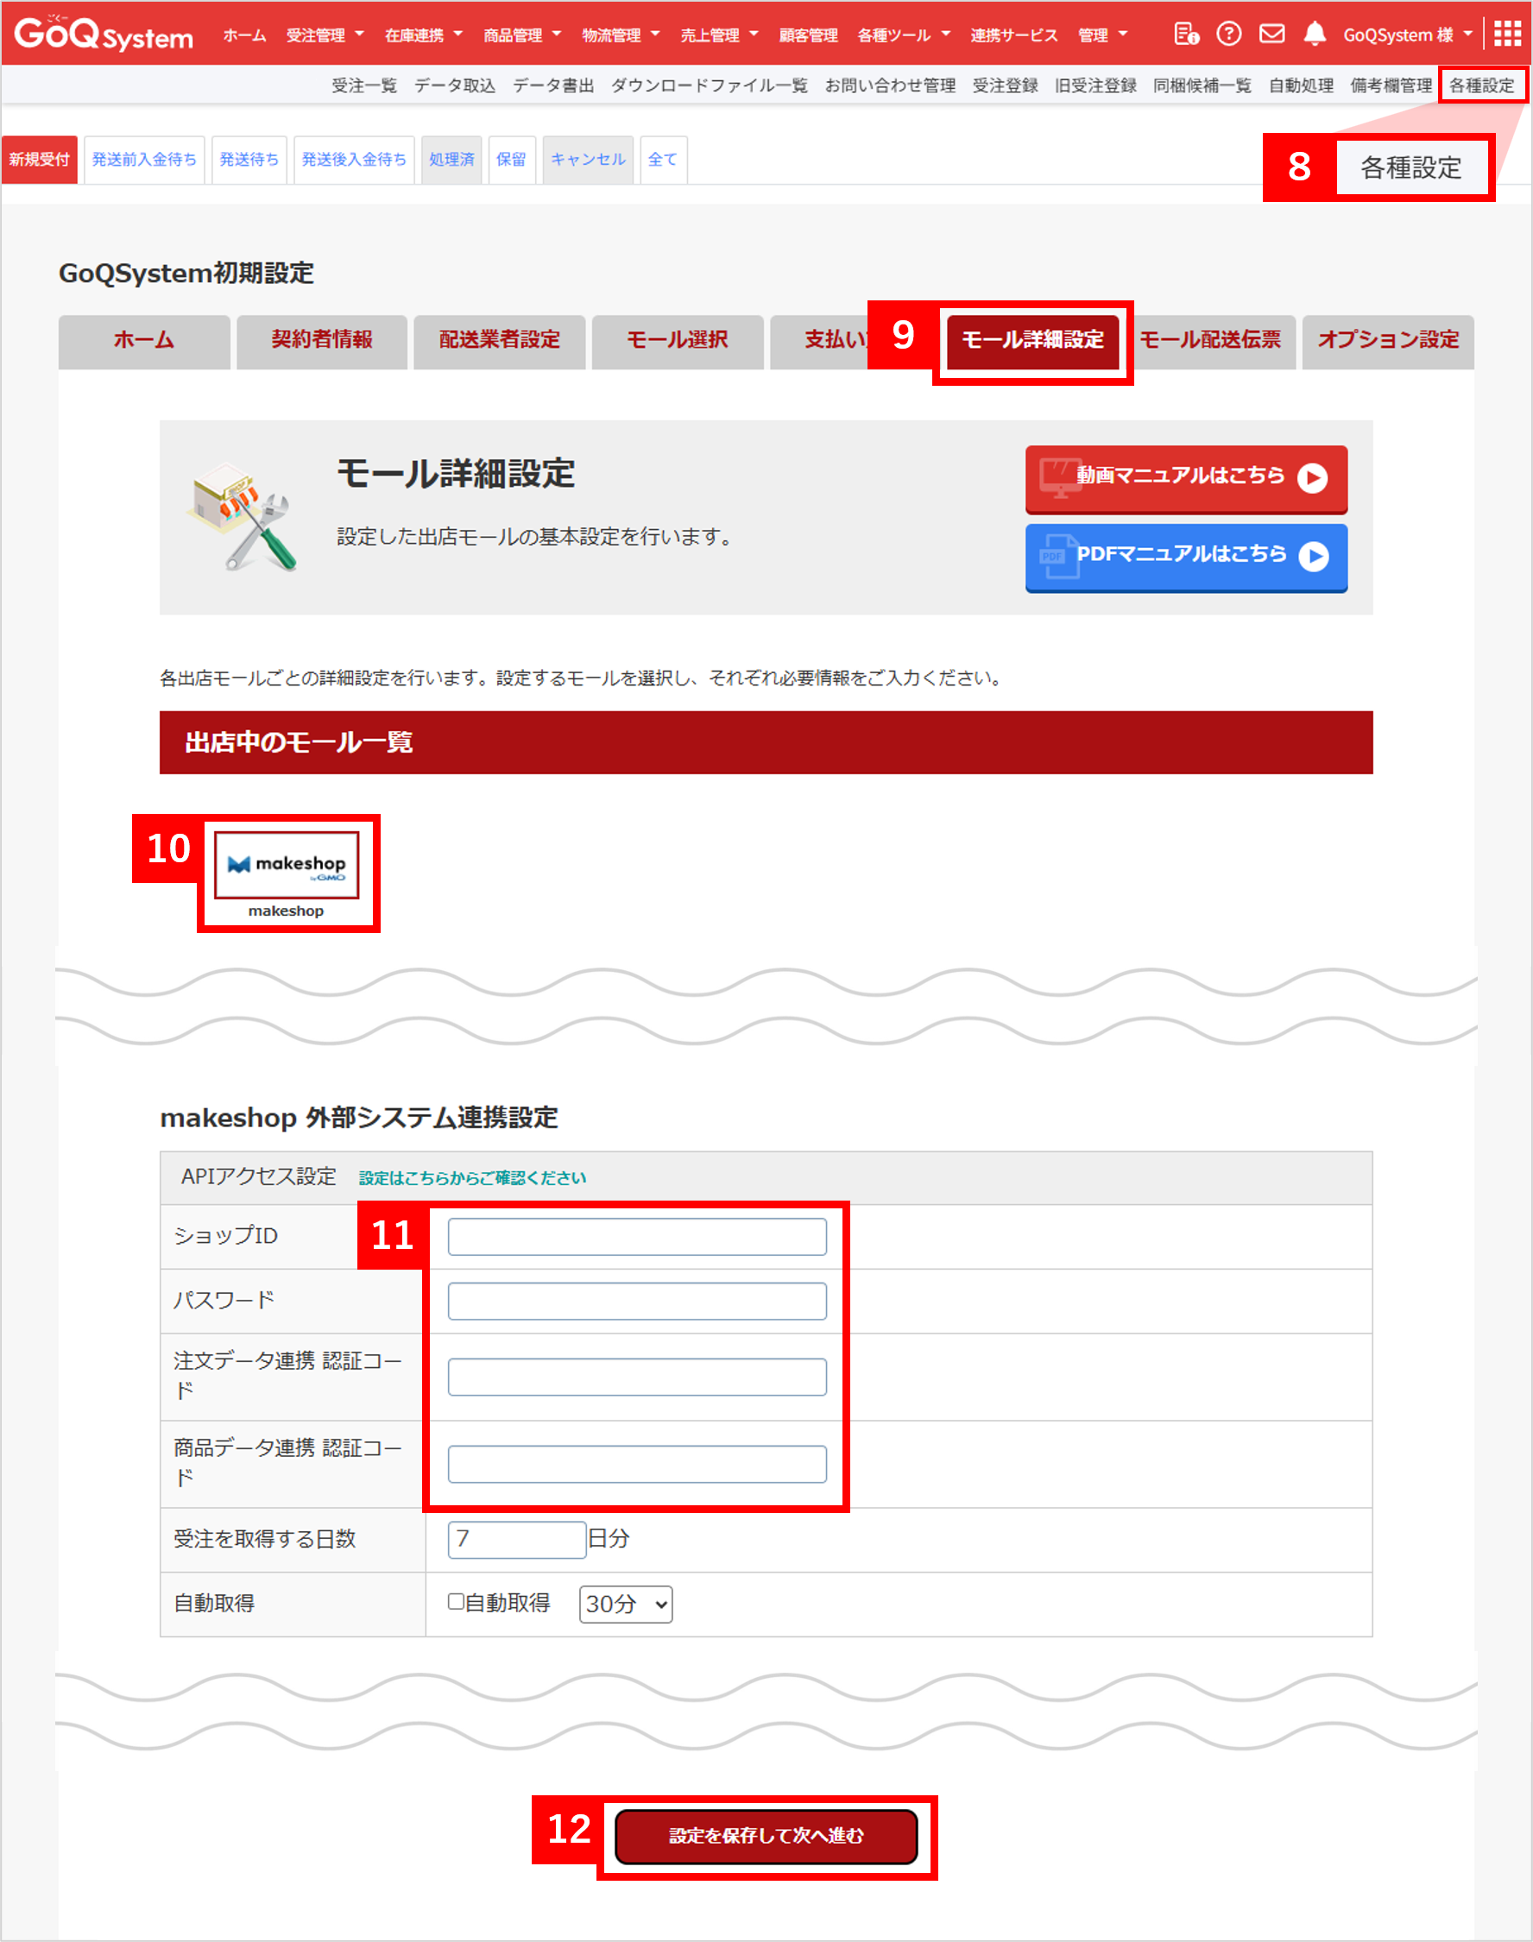Image resolution: width=1533 pixels, height=1942 pixels.
Task: Select the makeshop mall logo
Action: click(x=287, y=864)
